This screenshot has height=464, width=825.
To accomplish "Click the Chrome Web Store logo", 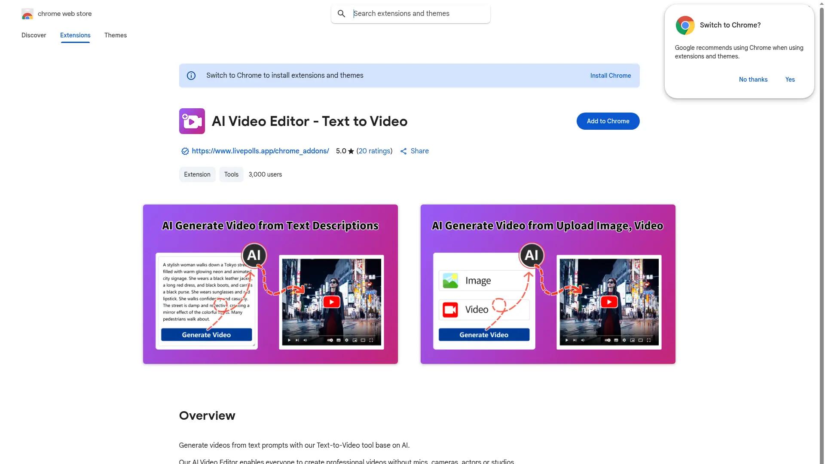I will [27, 13].
